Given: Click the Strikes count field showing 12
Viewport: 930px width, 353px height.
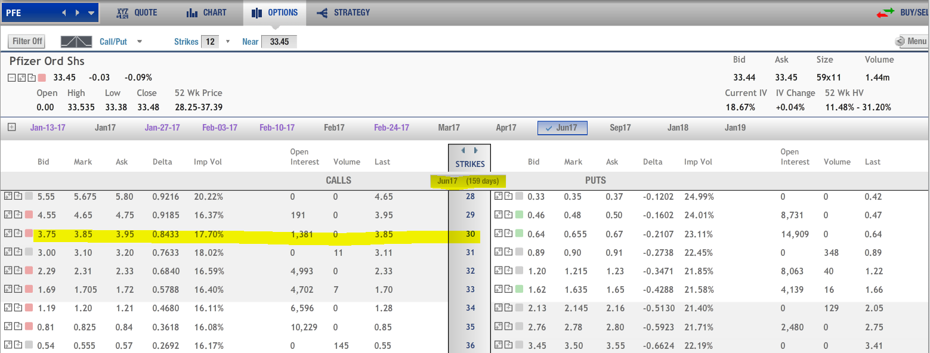Looking at the screenshot, I should pos(210,42).
